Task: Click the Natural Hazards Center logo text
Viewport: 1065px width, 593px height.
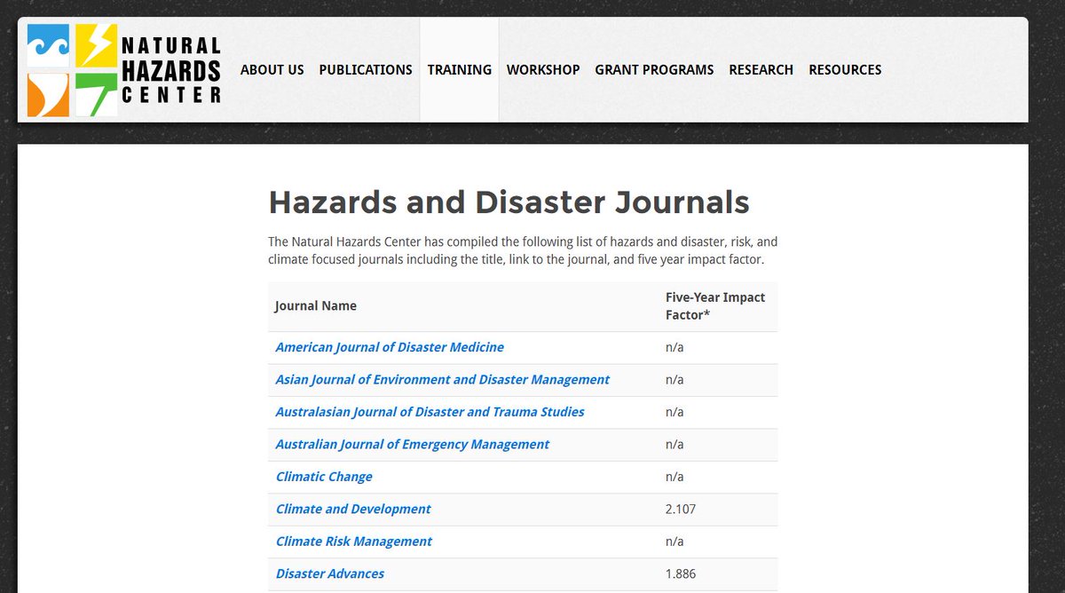Action: coord(171,68)
